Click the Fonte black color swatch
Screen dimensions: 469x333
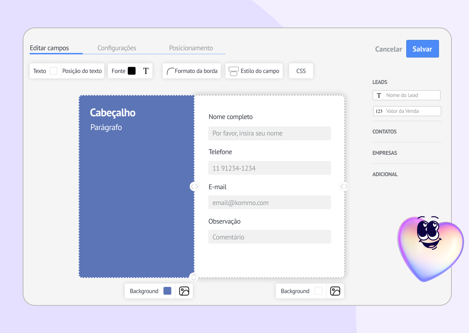click(x=132, y=71)
